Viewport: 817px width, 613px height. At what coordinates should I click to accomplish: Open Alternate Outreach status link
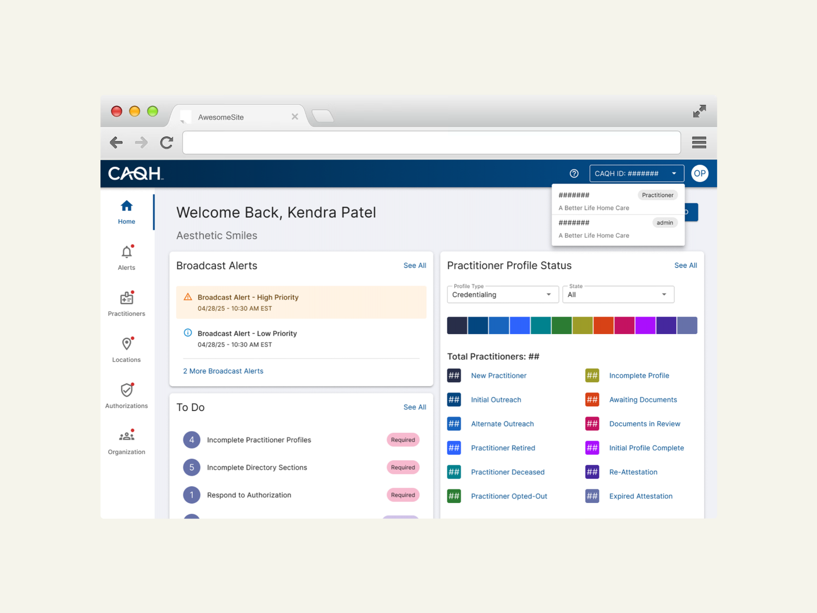pos(502,424)
